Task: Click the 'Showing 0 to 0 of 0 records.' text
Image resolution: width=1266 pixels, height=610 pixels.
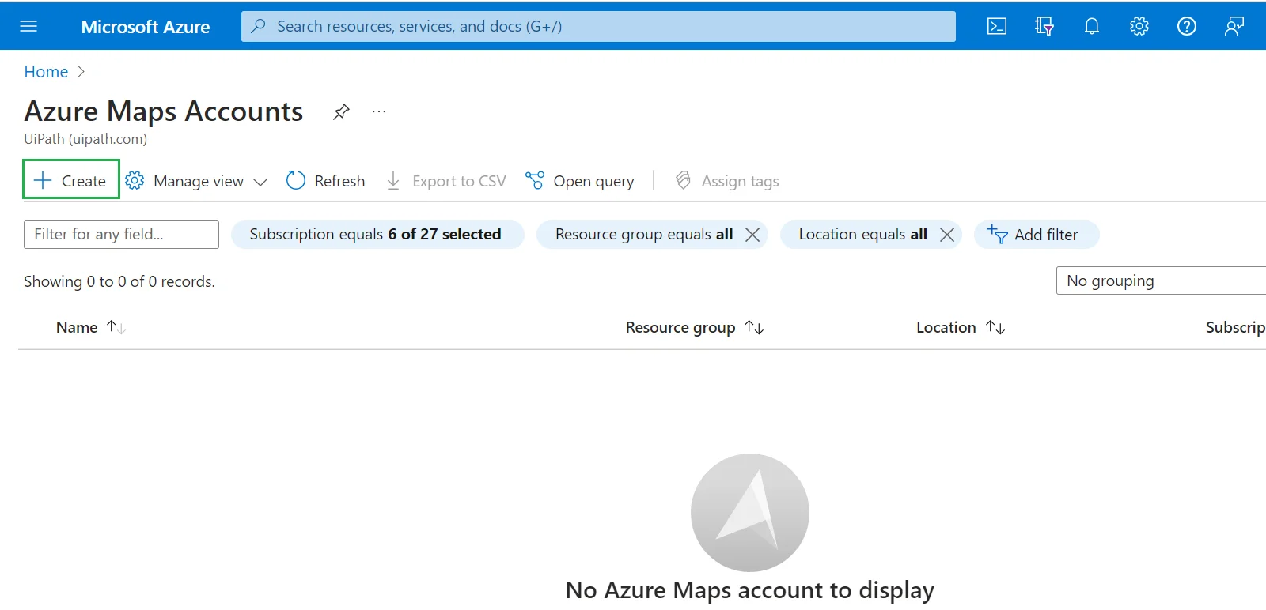Action: coord(119,281)
